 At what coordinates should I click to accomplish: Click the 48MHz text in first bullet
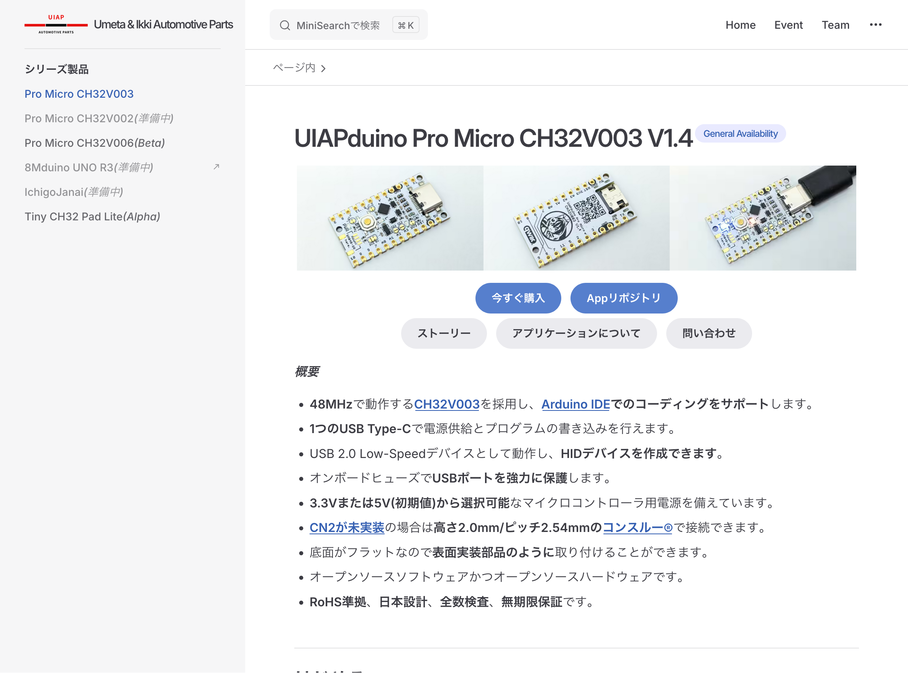331,404
